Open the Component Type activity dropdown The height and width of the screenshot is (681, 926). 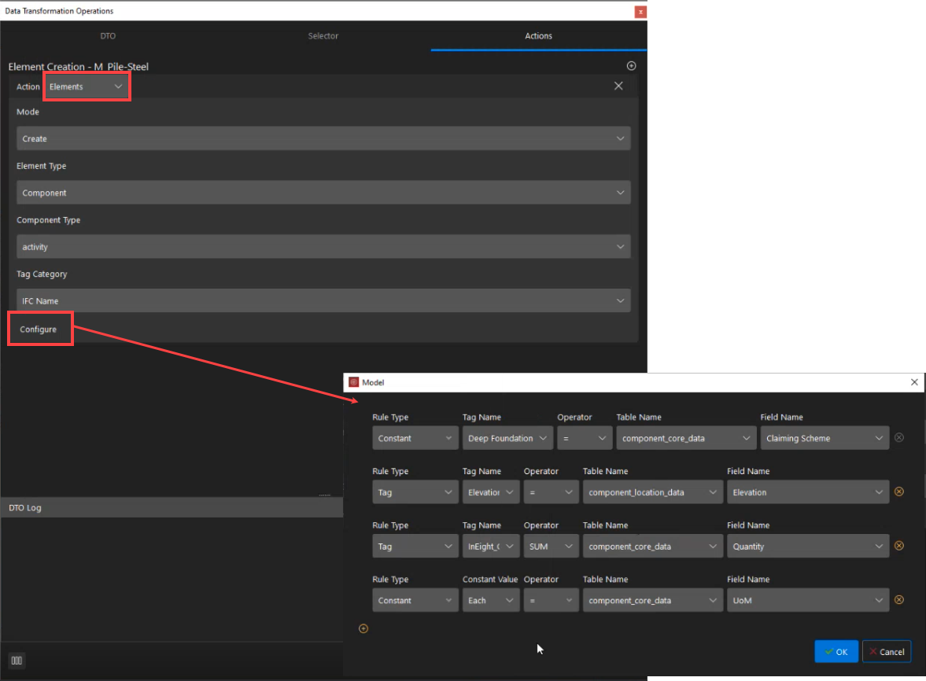pos(323,247)
